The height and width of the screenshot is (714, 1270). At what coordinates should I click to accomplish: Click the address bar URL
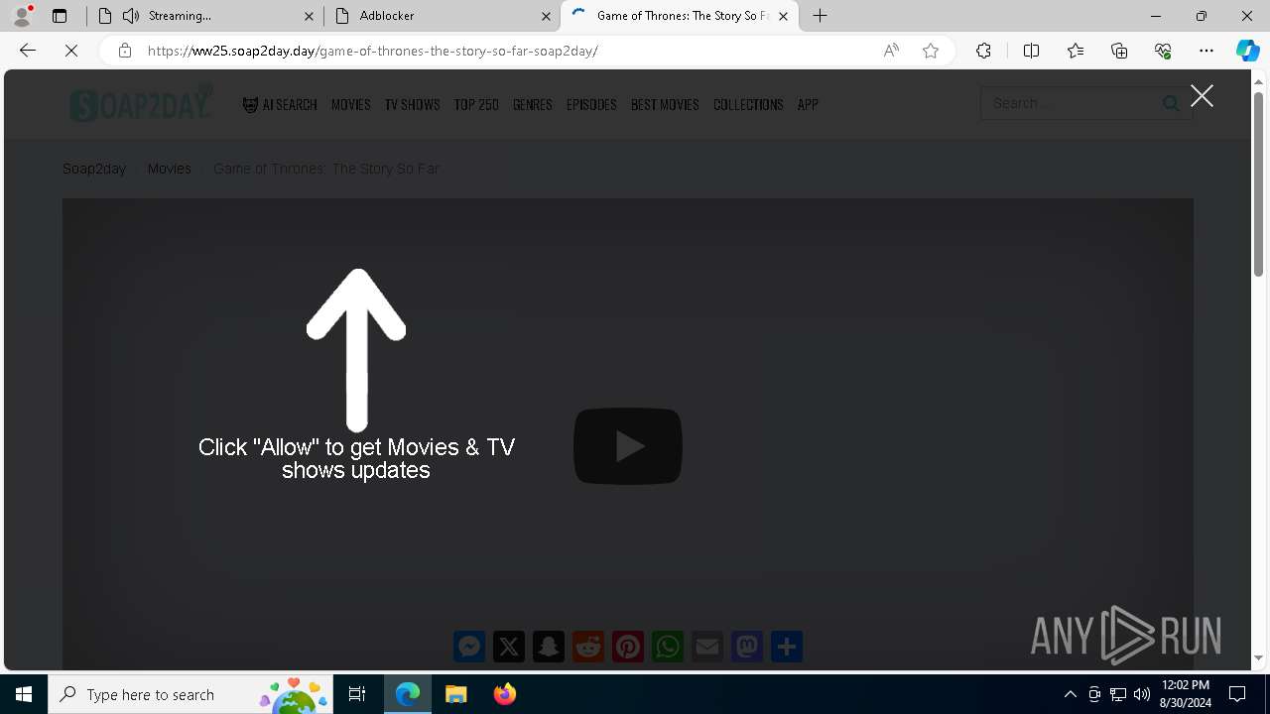(373, 51)
